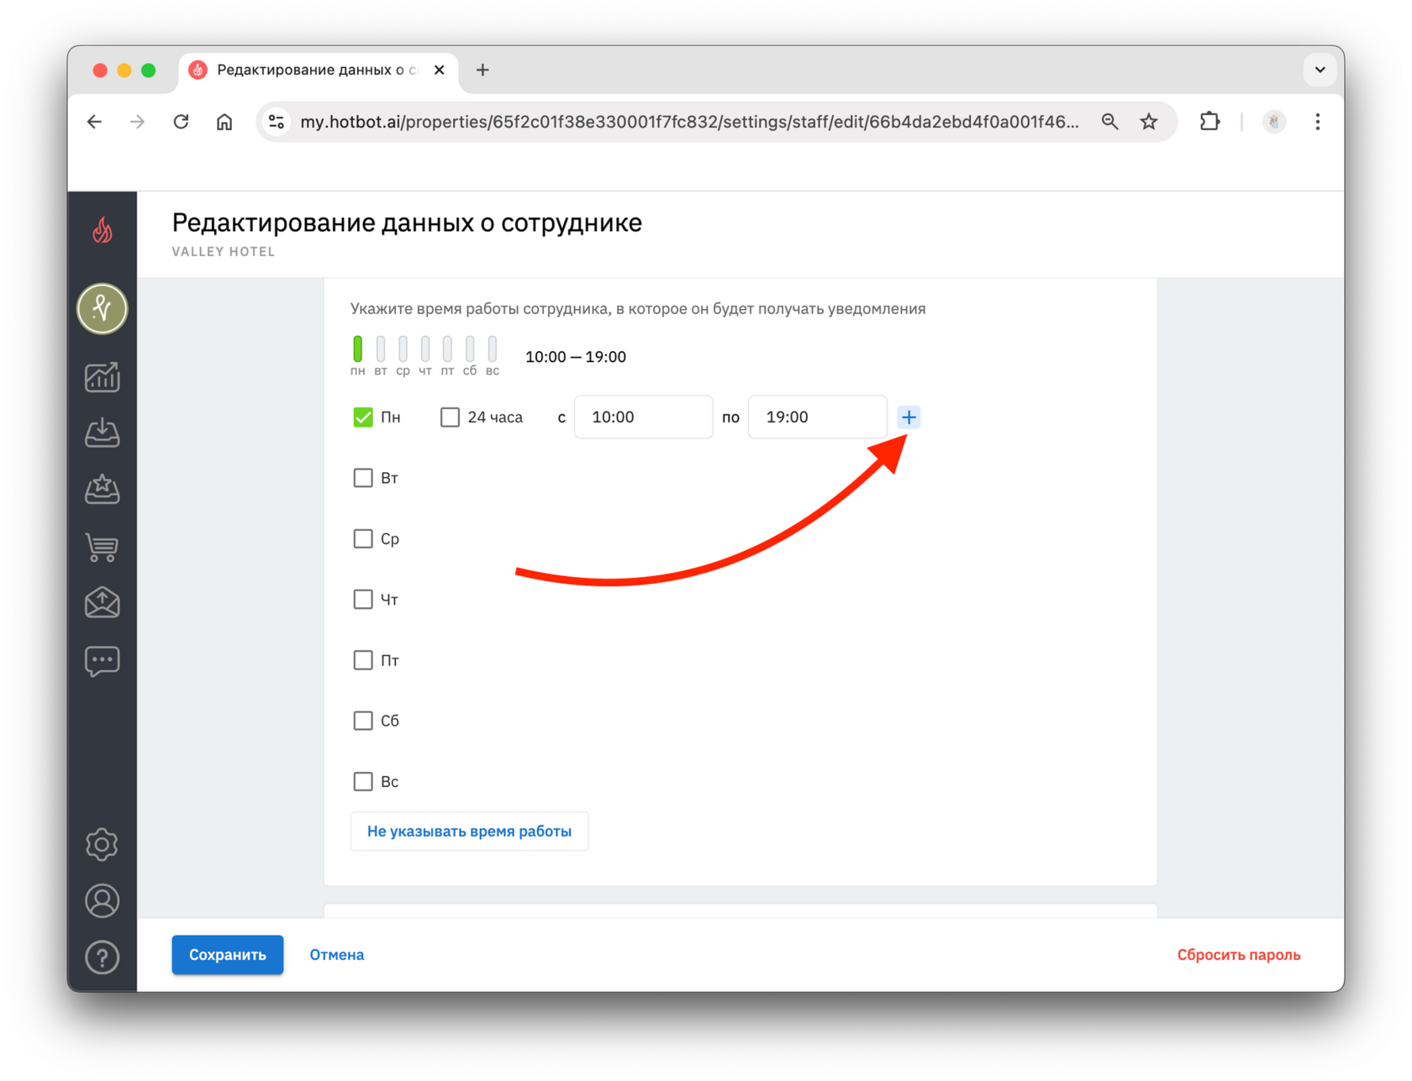Click the чт schedule indicator bar

tap(425, 349)
